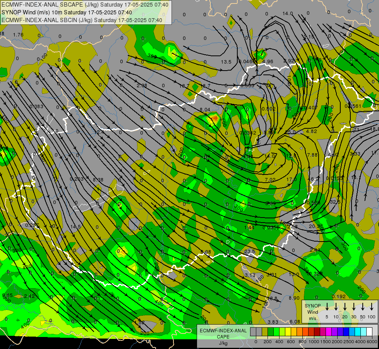The image size is (379, 349).
Task: Click the 20 m/s wind arrow in legend
Action: click(345, 307)
